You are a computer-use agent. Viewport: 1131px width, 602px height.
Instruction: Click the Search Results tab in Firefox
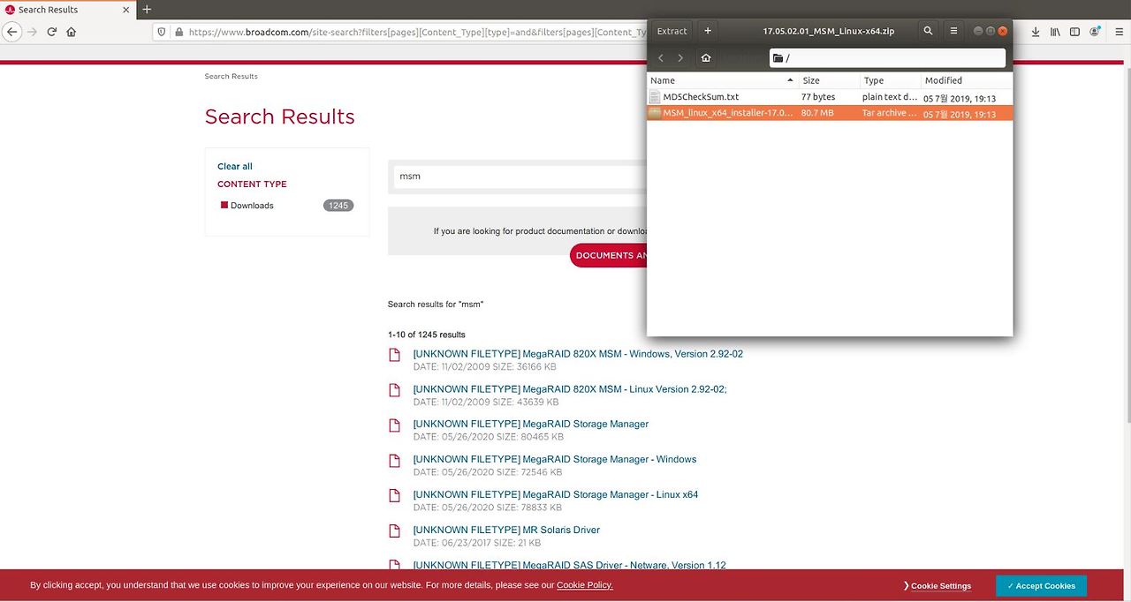point(66,9)
